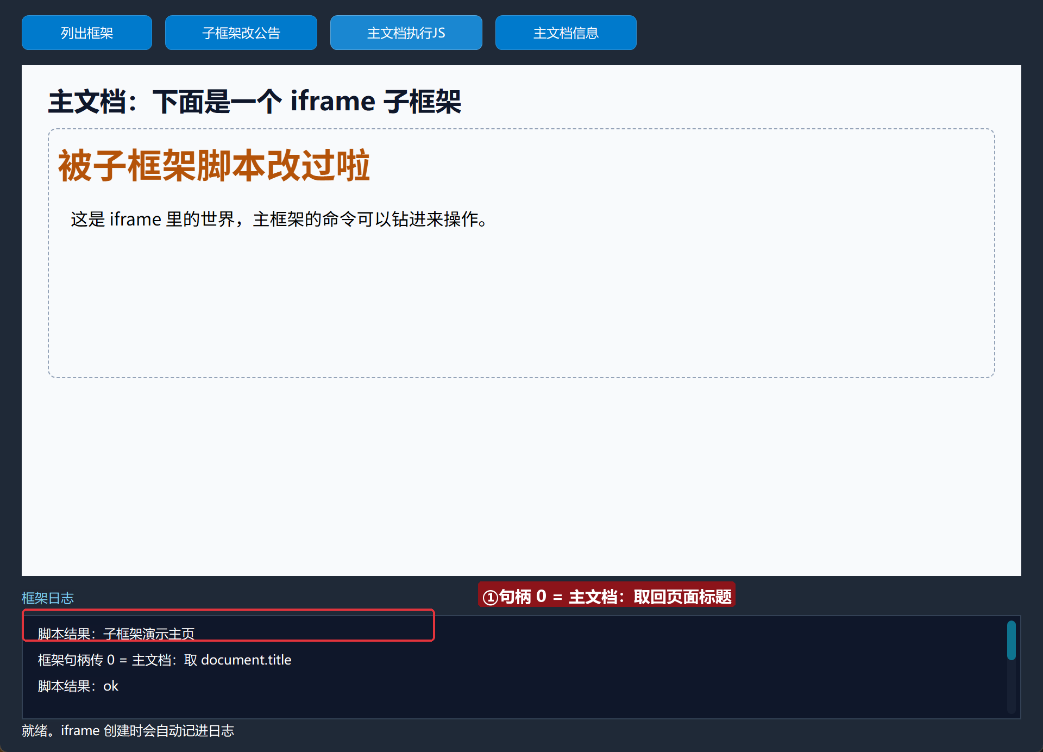Select log line 脚本结果：ok
Viewport: 1043px width, 752px height.
78,686
